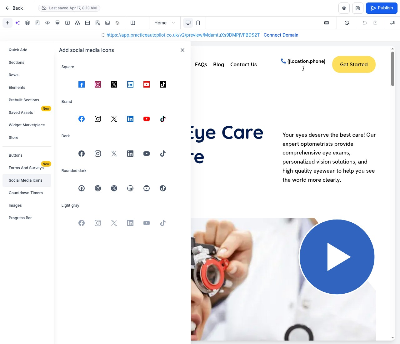Add the Rounded dark LinkedIn icon

tap(130, 188)
